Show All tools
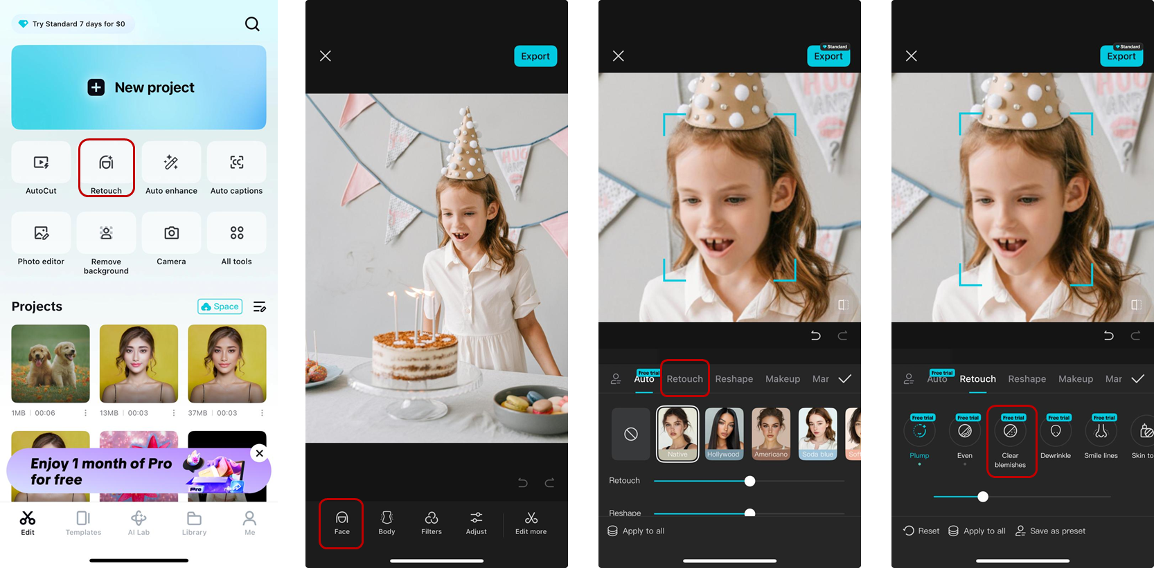 coord(236,240)
